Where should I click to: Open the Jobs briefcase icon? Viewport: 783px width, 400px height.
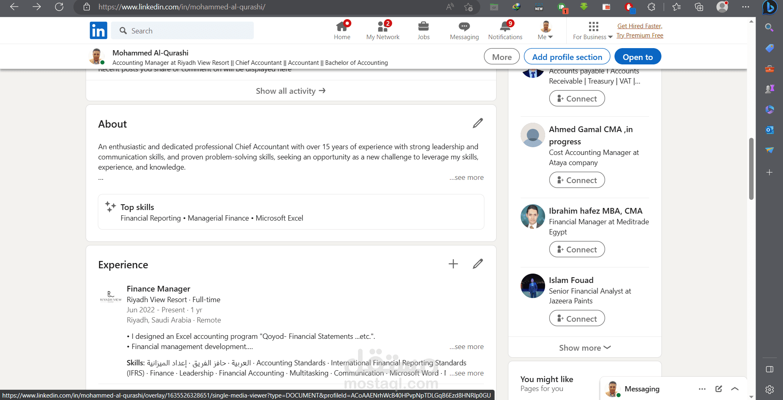(424, 31)
